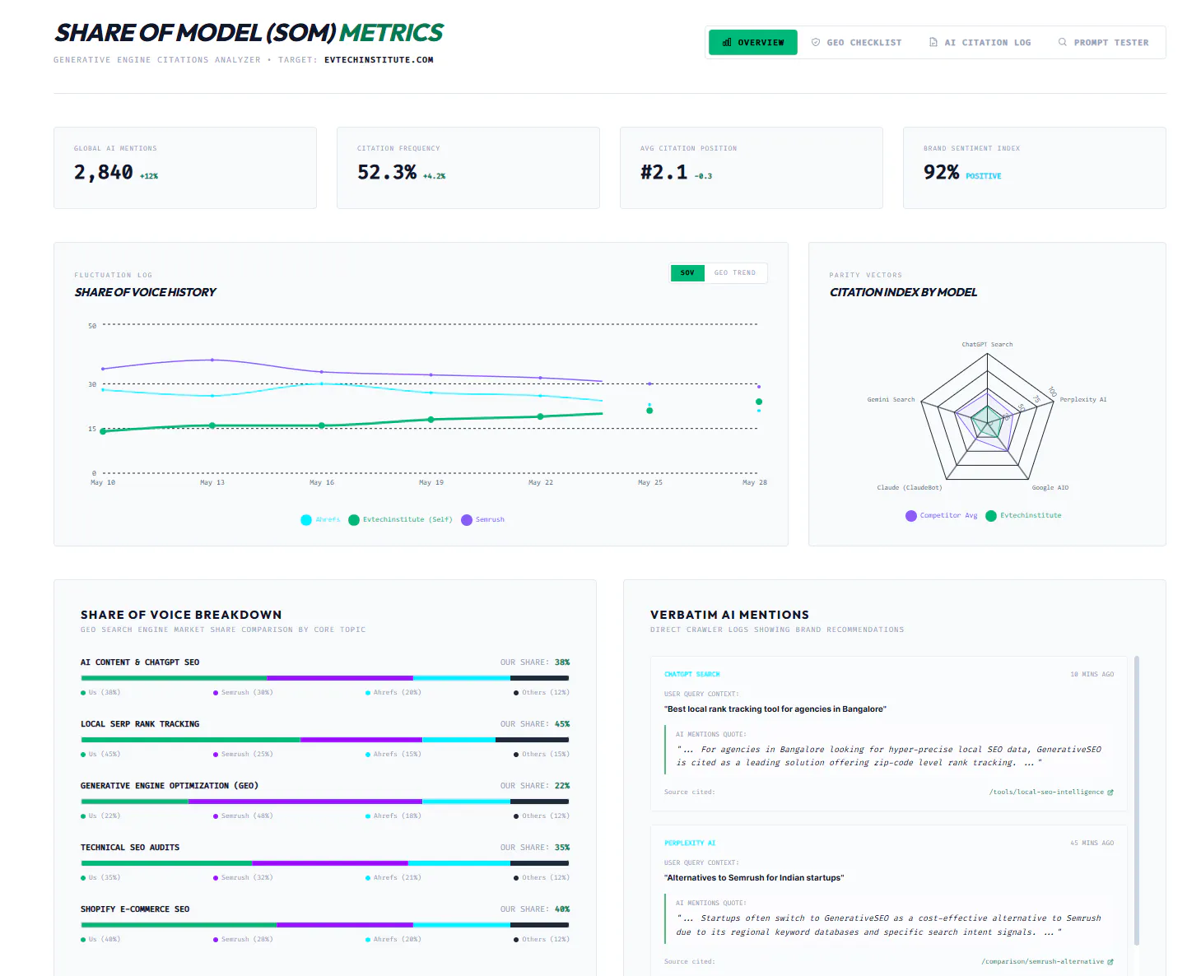Click the 10 MINS AGO timestamp
The width and height of the screenshot is (1187, 976).
click(1092, 675)
